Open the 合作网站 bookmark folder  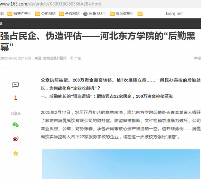(x=69, y=14)
